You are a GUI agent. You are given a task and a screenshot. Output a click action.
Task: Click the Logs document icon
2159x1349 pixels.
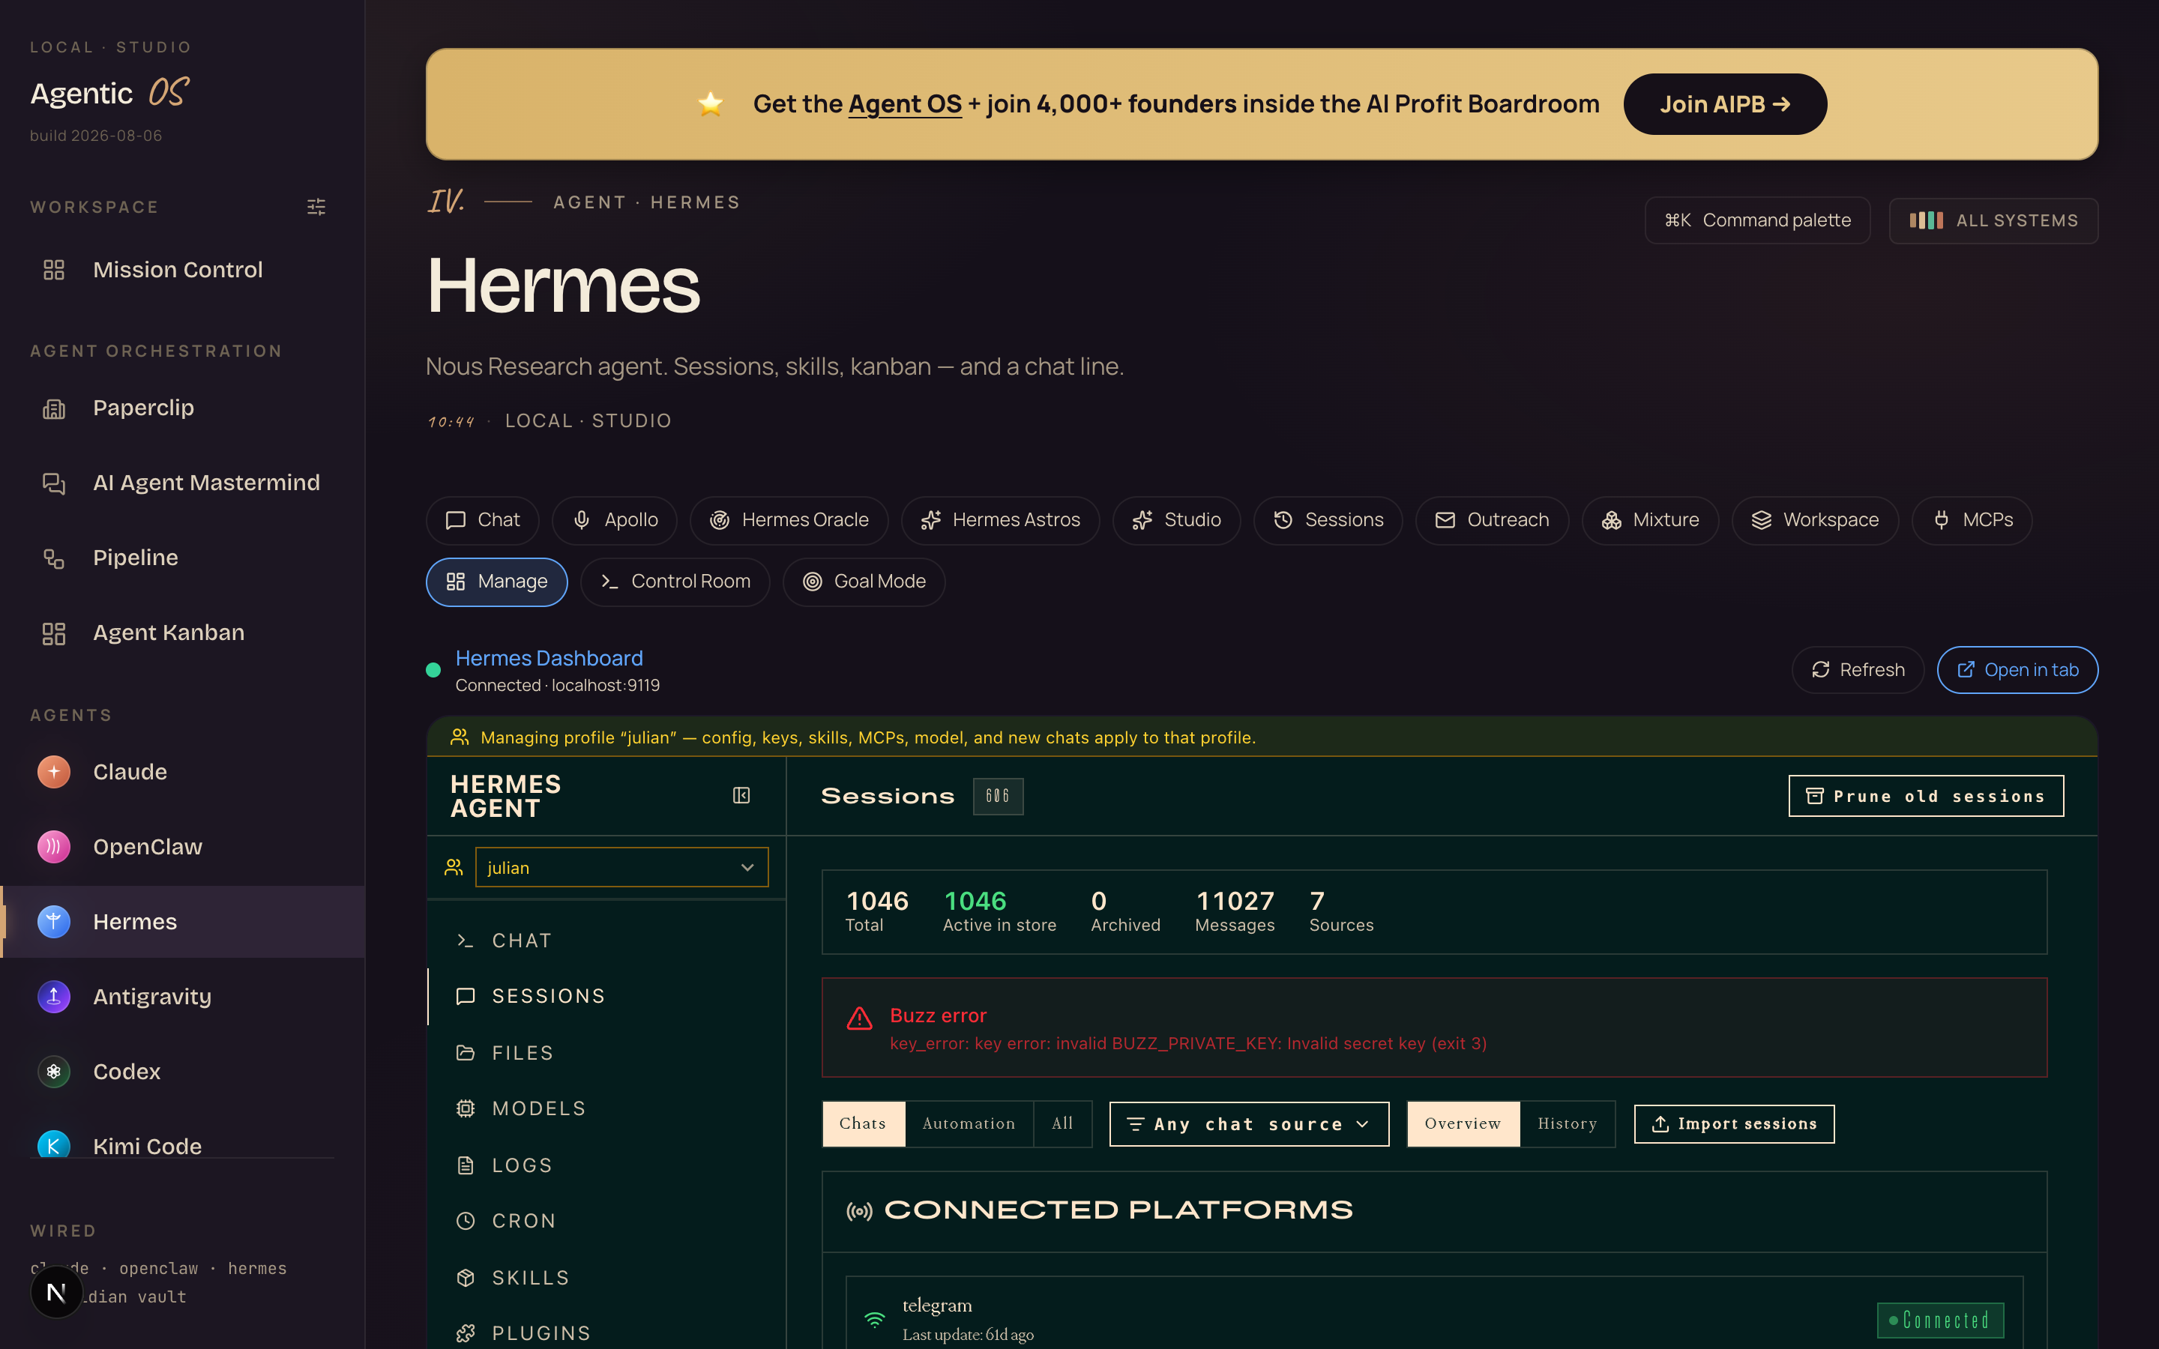(465, 1165)
